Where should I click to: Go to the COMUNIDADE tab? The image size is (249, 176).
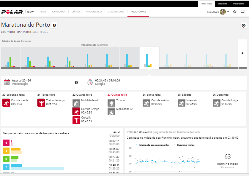coord(116,12)
